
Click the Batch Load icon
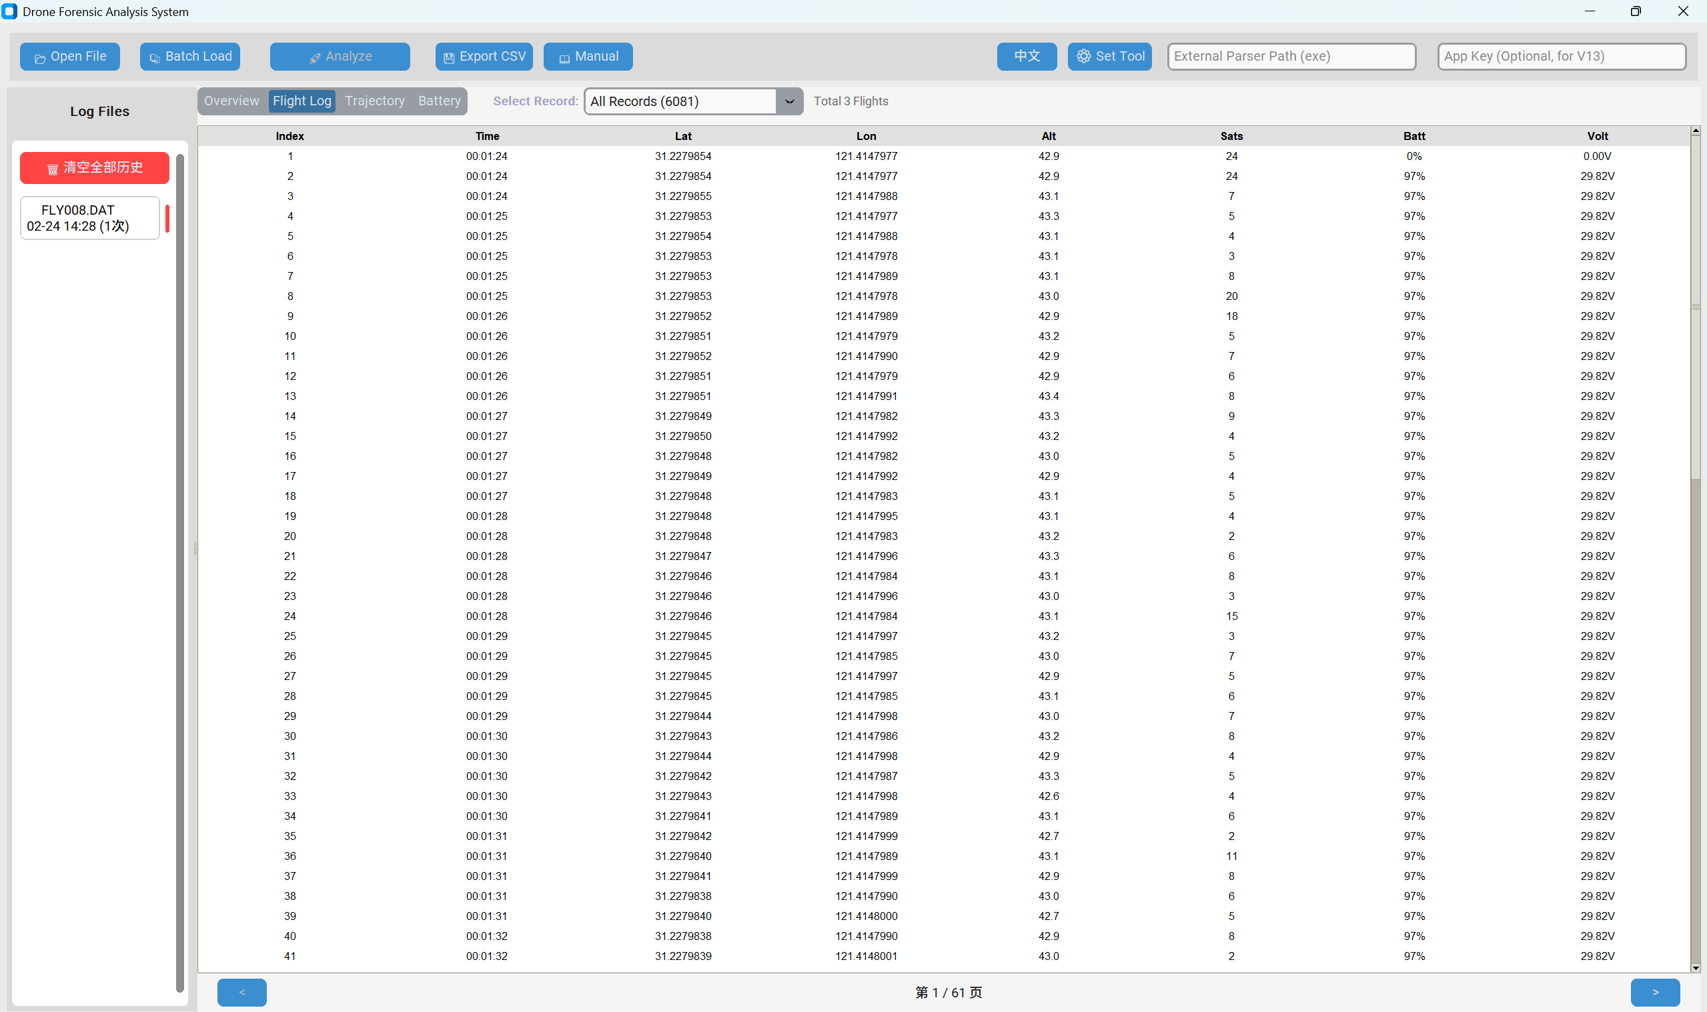(x=154, y=58)
